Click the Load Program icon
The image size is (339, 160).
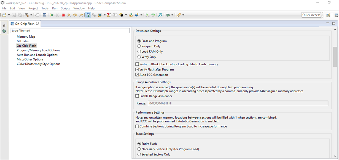(x=100, y=15)
